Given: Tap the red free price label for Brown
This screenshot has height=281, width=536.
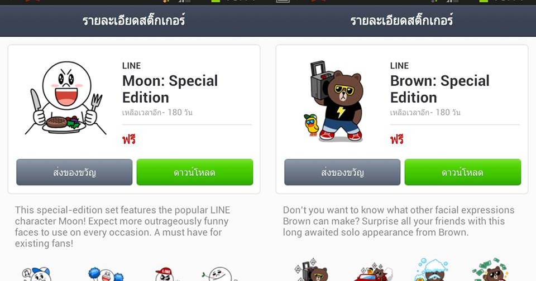Looking at the screenshot, I should (x=397, y=139).
